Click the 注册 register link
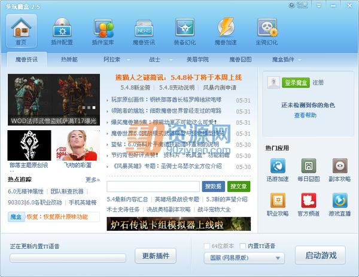 coord(318,83)
